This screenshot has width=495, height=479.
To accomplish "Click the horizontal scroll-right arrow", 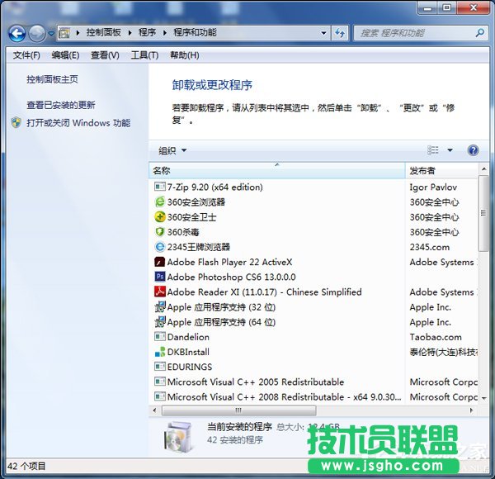I will point(471,410).
